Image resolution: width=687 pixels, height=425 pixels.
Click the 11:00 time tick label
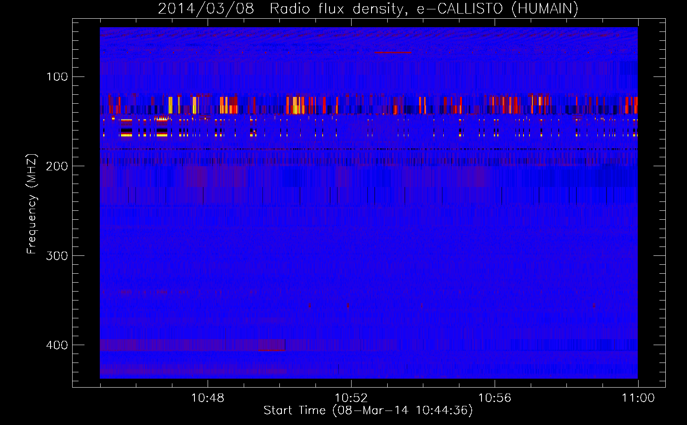638,398
